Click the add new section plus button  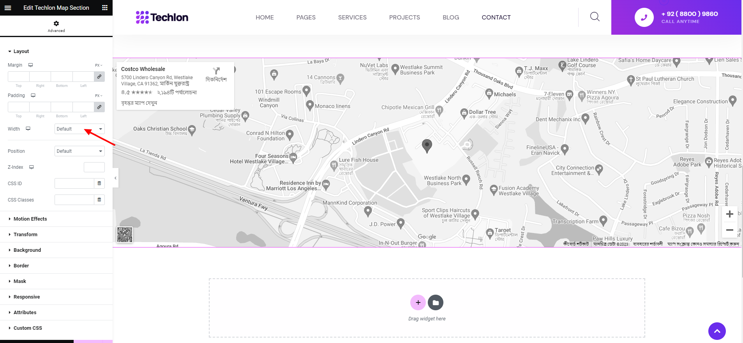point(418,302)
